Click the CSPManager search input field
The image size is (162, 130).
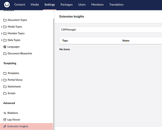pos(111,30)
